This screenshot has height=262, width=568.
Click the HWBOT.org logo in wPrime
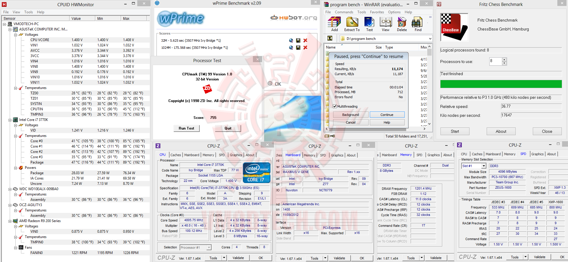click(x=294, y=18)
